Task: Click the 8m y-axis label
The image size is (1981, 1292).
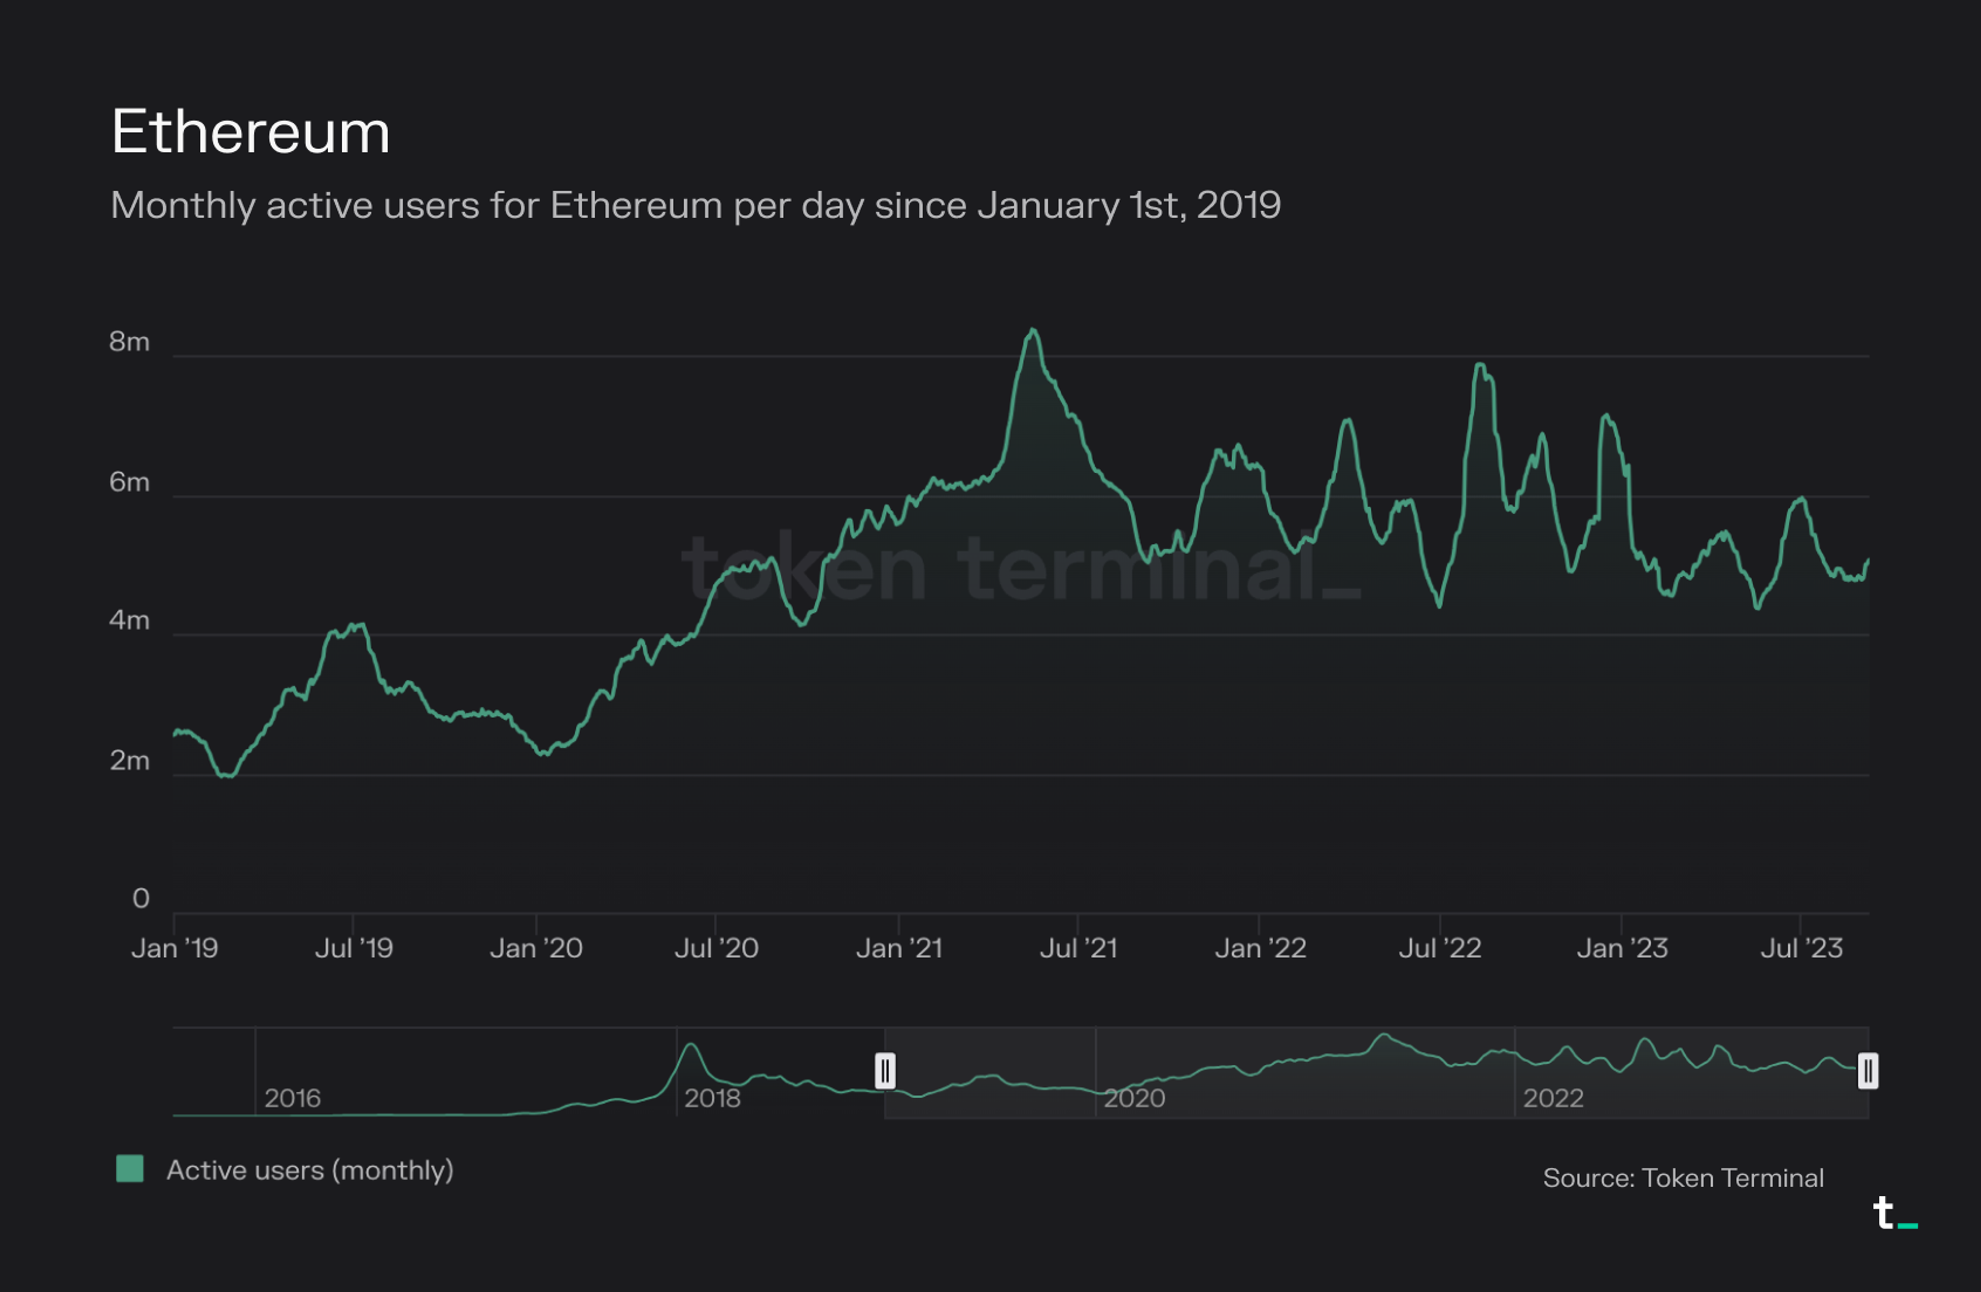Action: click(x=130, y=342)
